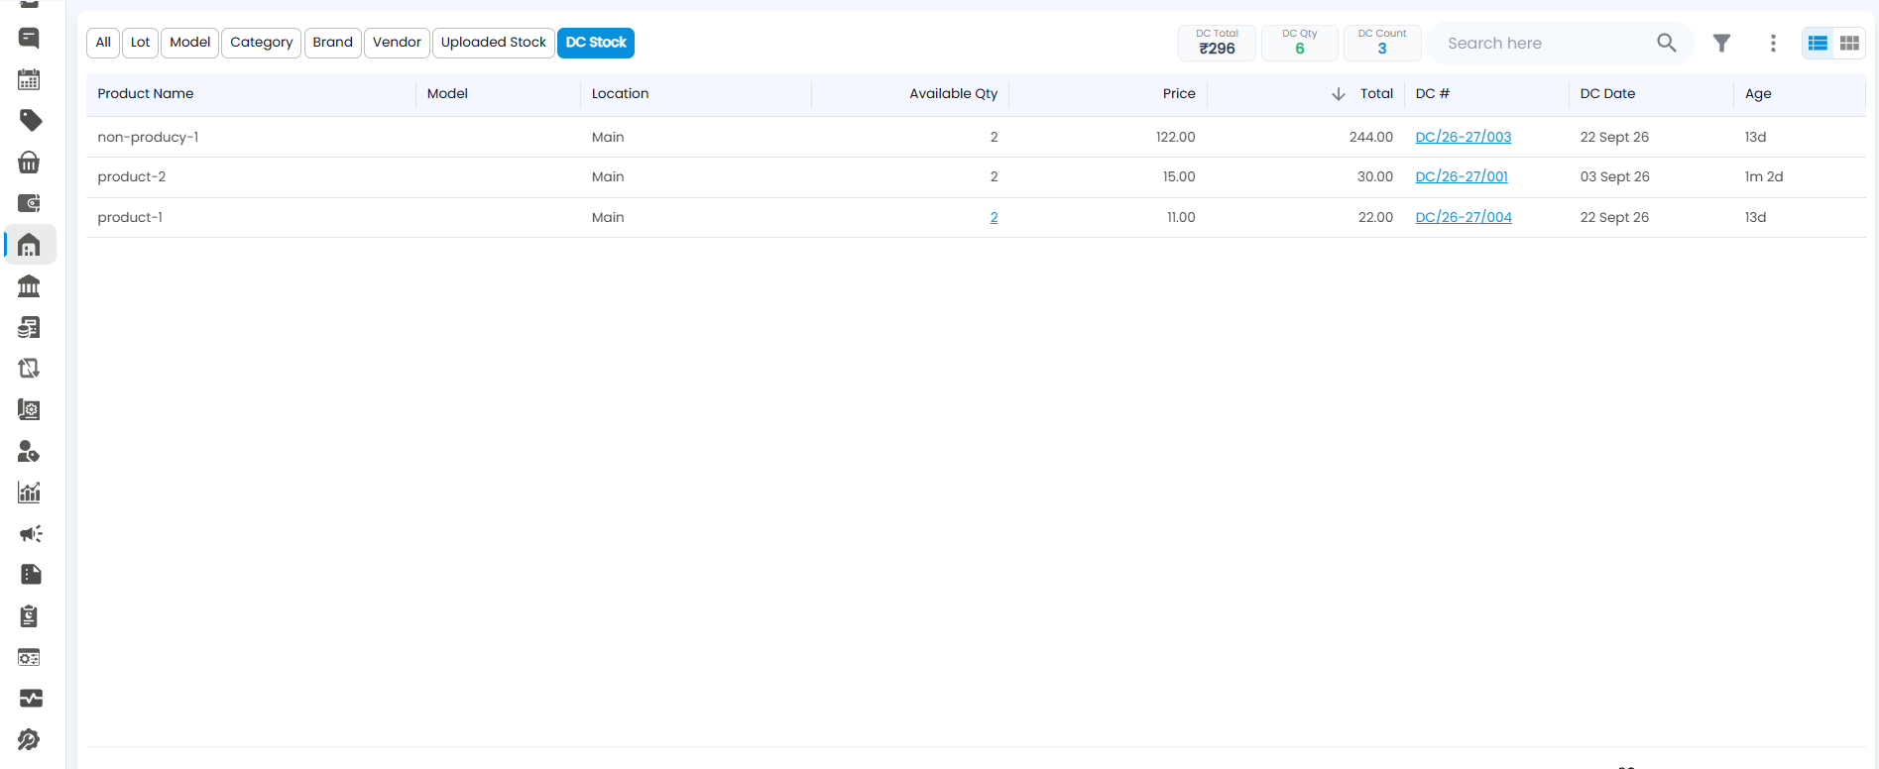Open the bar chart reports icon
The width and height of the screenshot is (1879, 769).
click(x=30, y=493)
